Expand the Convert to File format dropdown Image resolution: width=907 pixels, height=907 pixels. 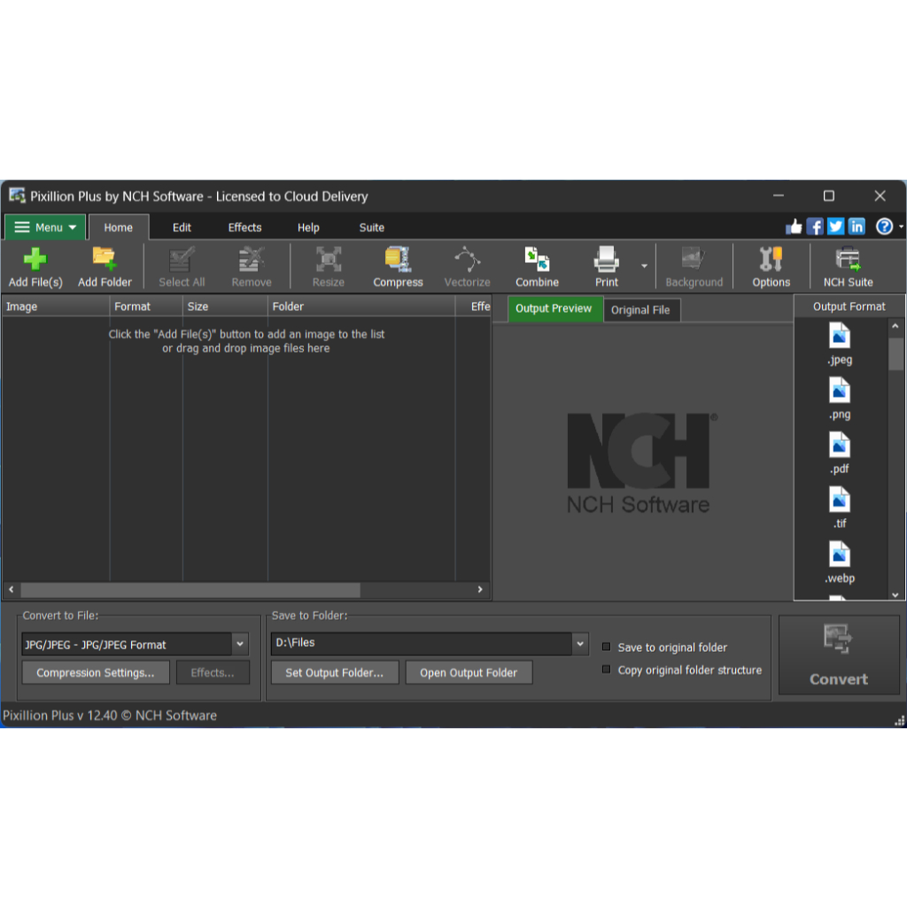pyautogui.click(x=240, y=644)
